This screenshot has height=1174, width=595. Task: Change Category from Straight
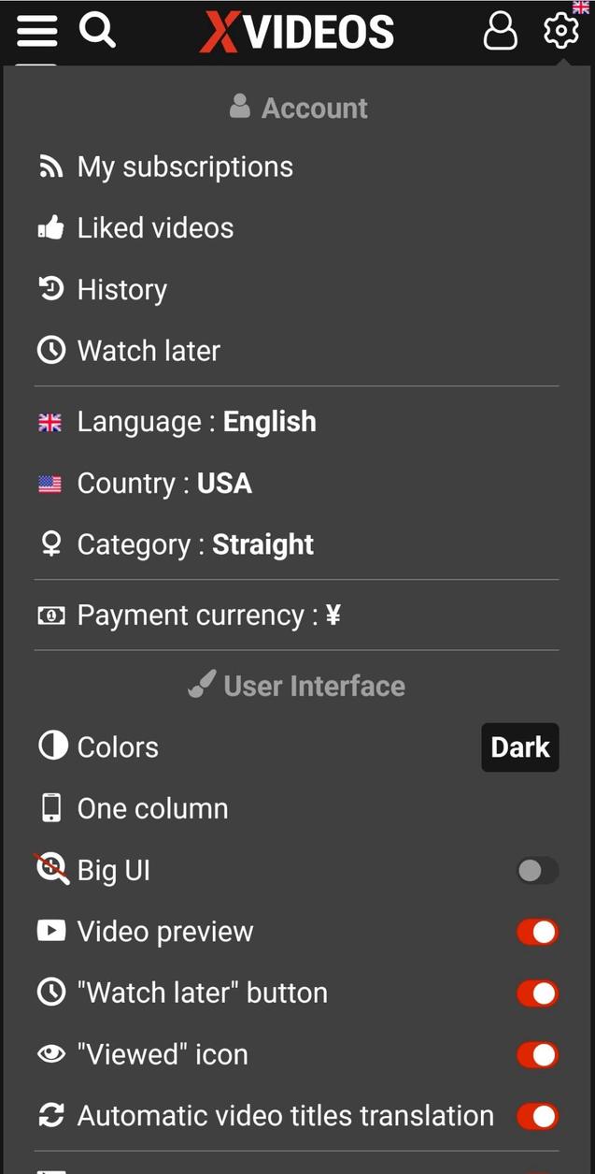click(196, 544)
